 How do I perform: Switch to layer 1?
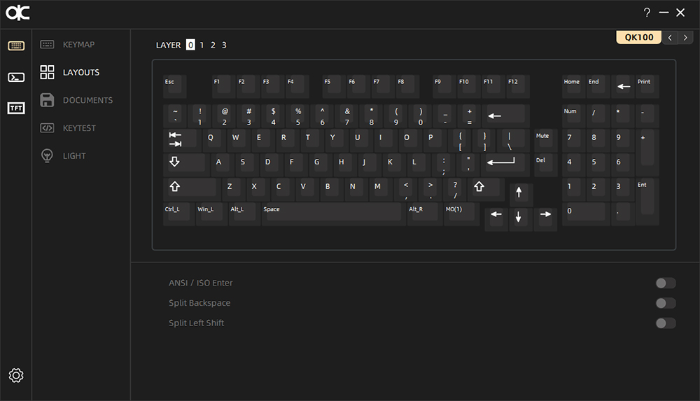click(x=202, y=45)
